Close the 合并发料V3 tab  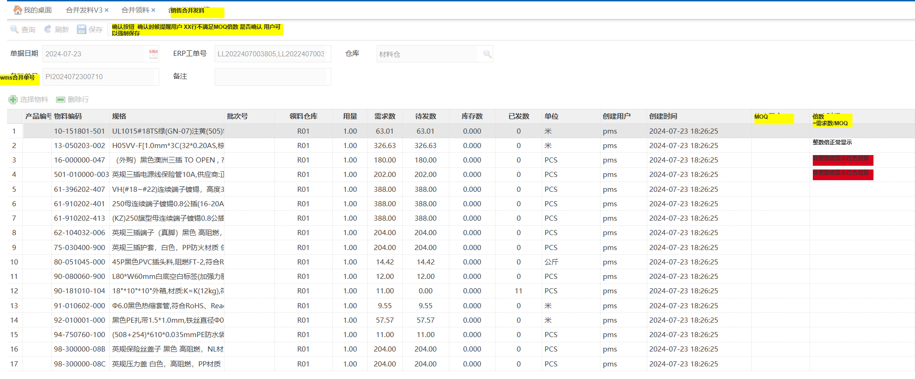tap(107, 10)
